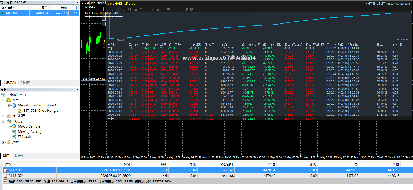Click the four-arrow move icon on panel
Image resolution: width=413 pixels, height=190 pixels.
pyautogui.click(x=104, y=9)
